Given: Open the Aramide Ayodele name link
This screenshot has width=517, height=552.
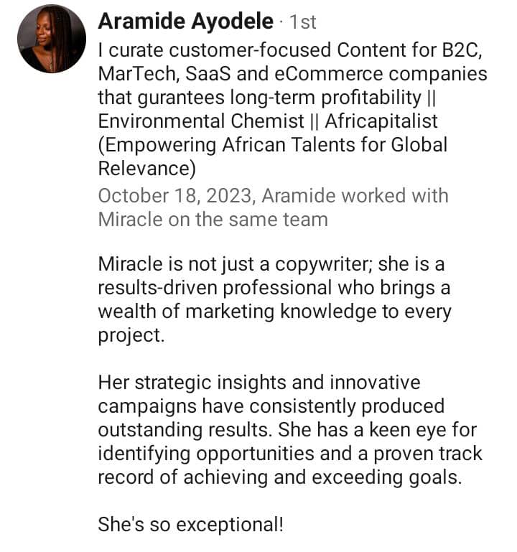Looking at the screenshot, I should coord(185,22).
